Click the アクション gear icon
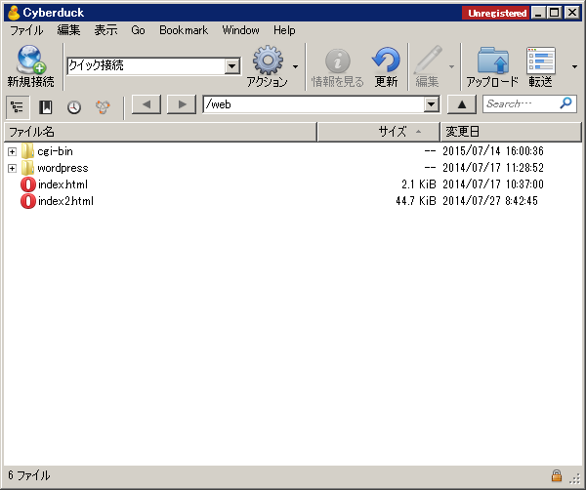 click(x=268, y=61)
